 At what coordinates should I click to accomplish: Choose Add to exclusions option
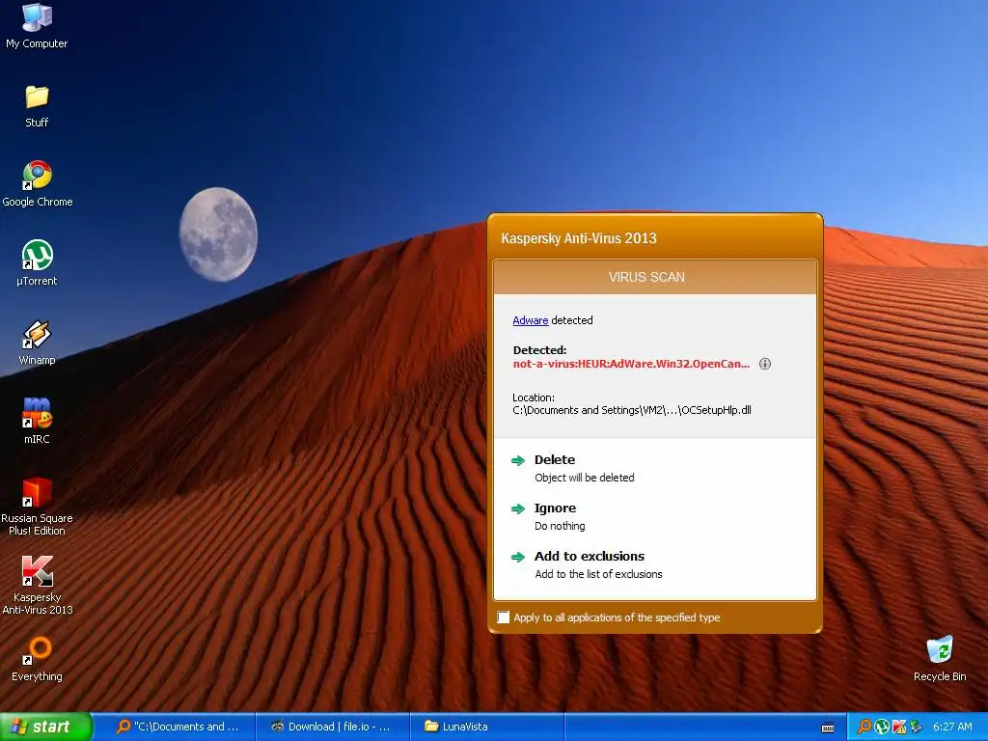pos(590,557)
